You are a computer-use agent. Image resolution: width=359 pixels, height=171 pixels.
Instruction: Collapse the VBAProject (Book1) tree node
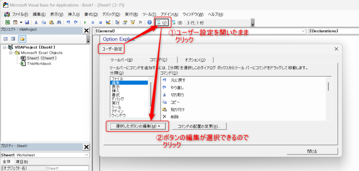5,47
